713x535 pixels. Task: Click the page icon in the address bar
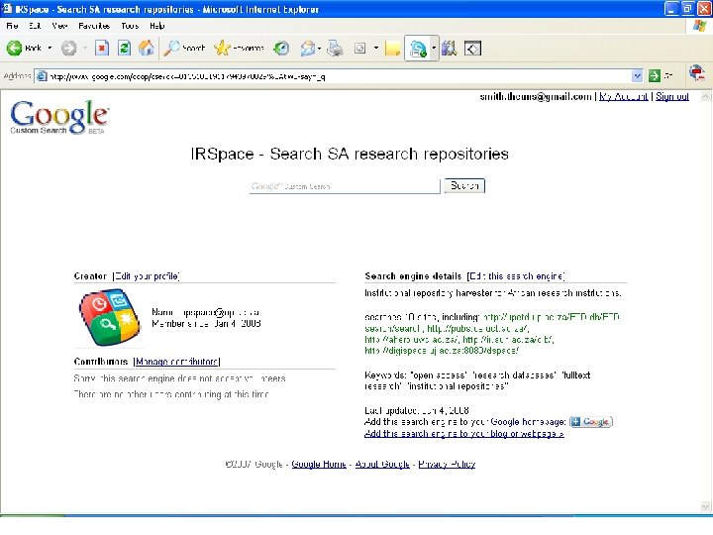click(42, 76)
